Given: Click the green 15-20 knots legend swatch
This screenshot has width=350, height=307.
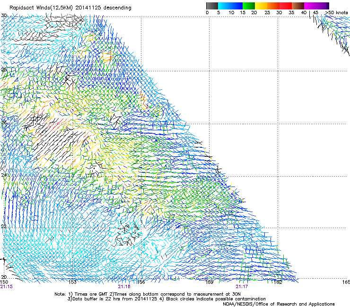Looking at the screenshot, I should [249, 6].
